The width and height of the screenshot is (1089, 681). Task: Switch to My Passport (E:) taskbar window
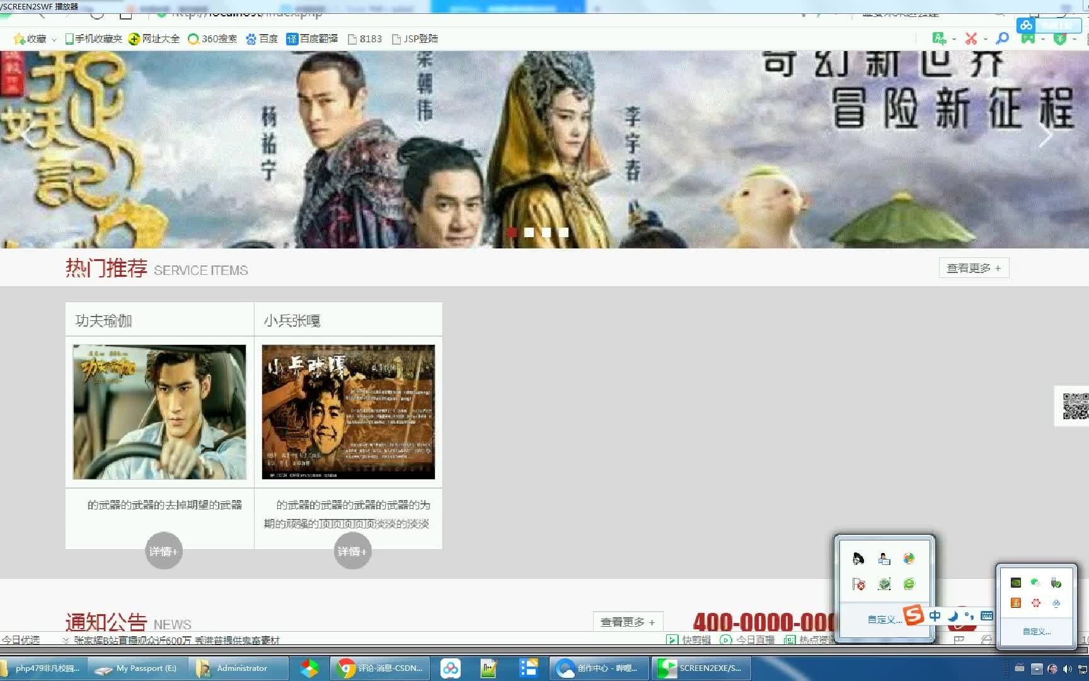[x=137, y=668]
